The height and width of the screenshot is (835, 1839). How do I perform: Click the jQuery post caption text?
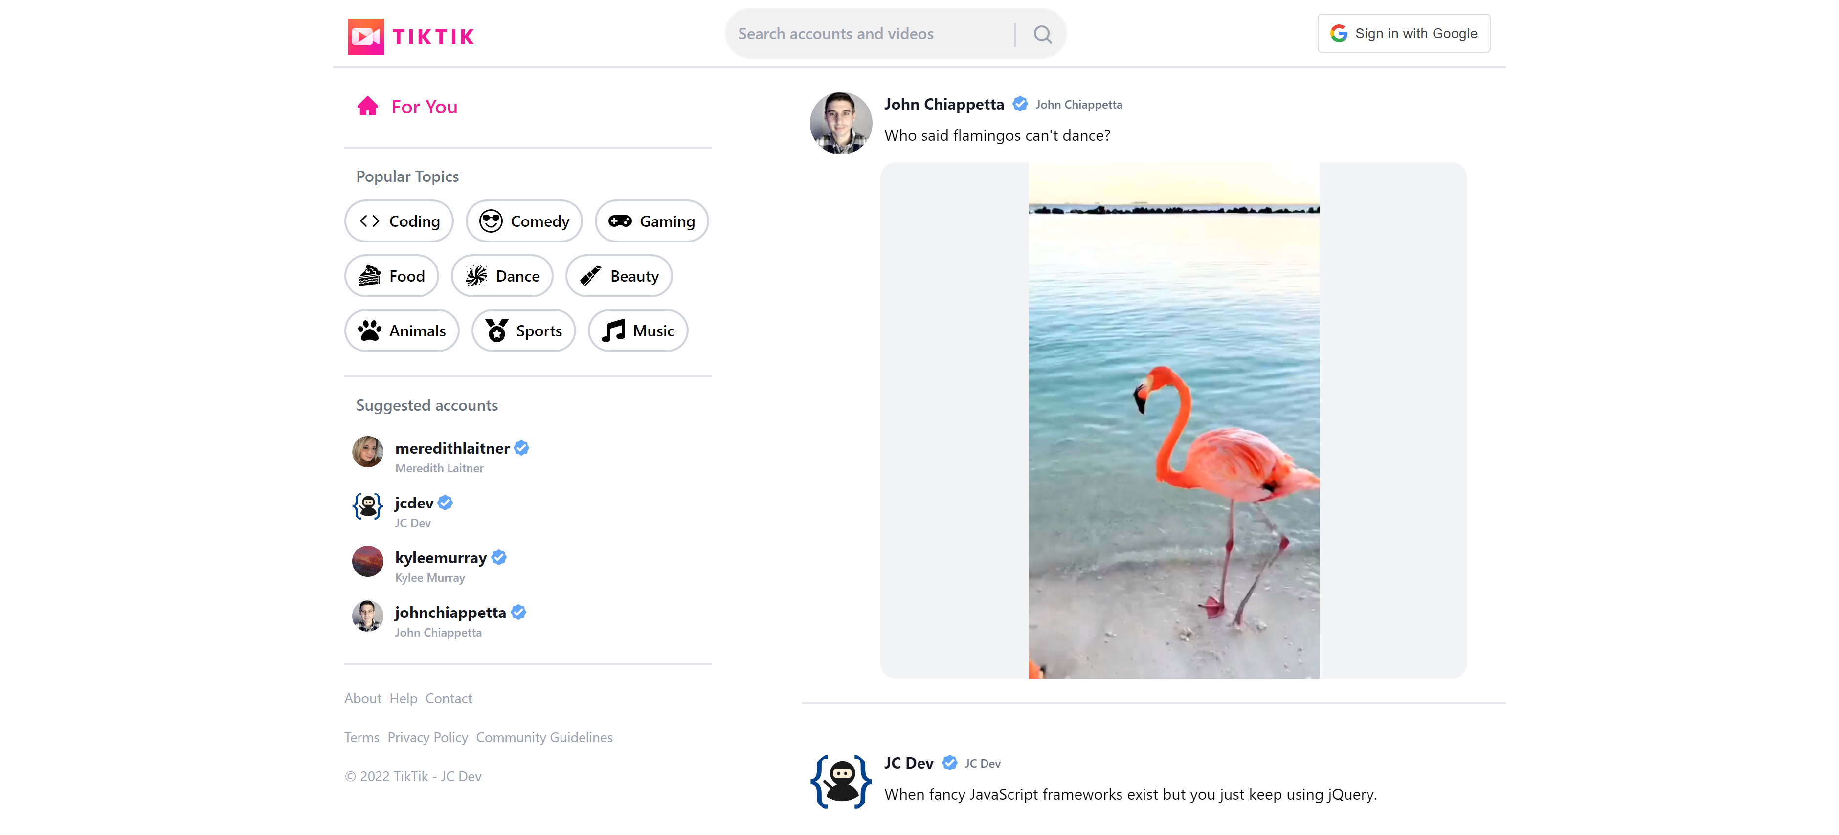click(1131, 795)
